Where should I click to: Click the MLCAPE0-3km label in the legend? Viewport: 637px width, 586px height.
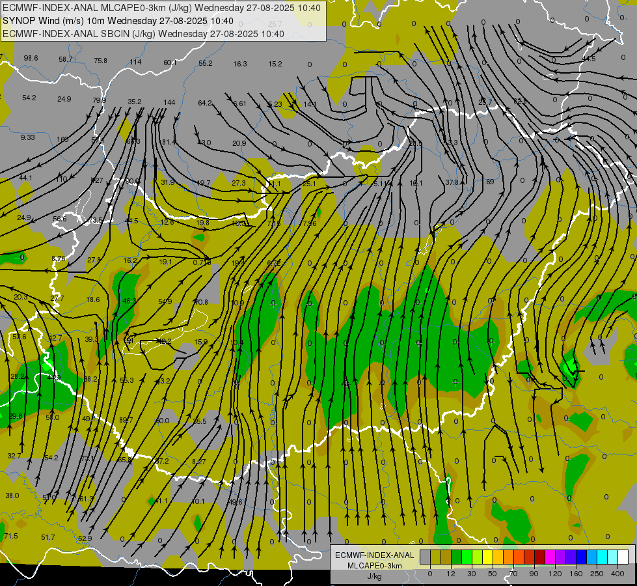pyautogui.click(x=374, y=566)
